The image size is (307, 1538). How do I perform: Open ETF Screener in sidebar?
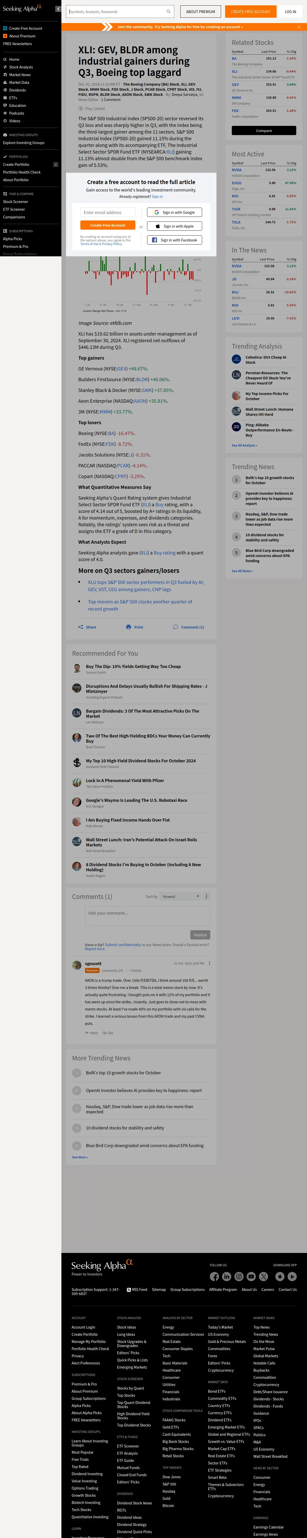14,210
